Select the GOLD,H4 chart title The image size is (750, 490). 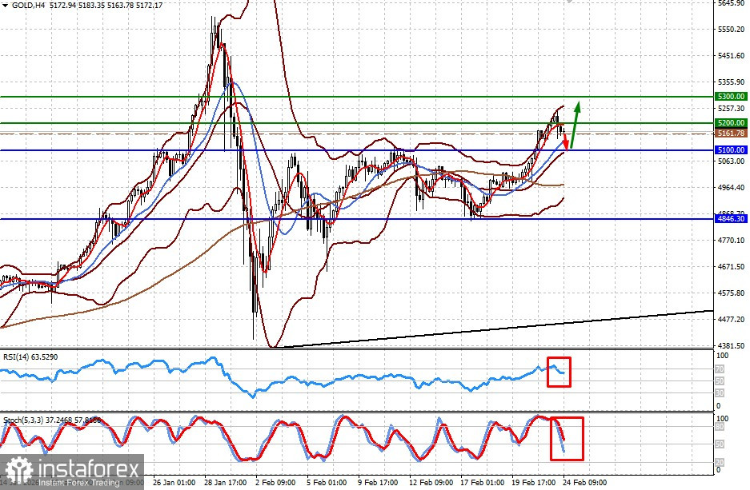pos(29,6)
